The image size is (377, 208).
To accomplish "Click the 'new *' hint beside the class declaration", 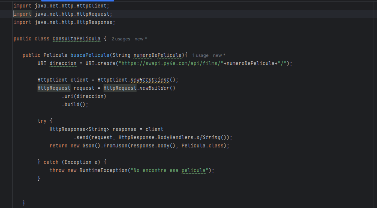I will click(141, 39).
